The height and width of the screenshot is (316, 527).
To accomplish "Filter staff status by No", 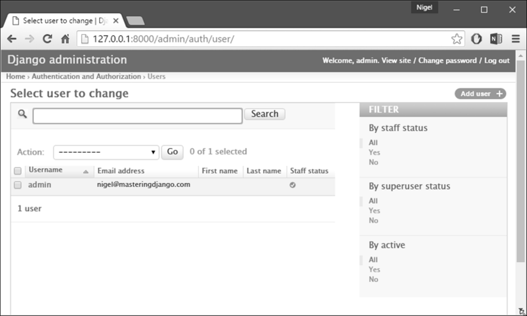I will coord(373,162).
